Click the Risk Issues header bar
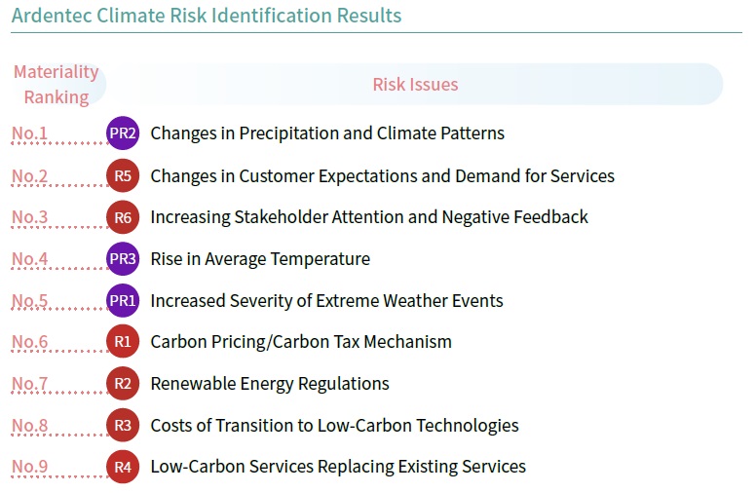756x493 pixels. point(415,85)
